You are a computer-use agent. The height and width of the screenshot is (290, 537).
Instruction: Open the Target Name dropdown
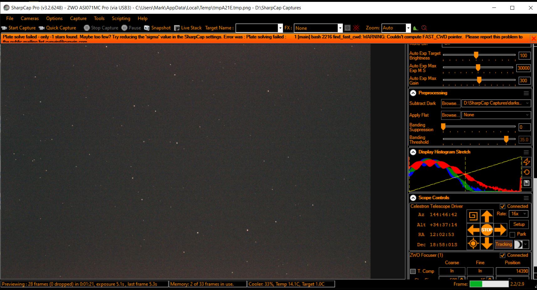[280, 28]
